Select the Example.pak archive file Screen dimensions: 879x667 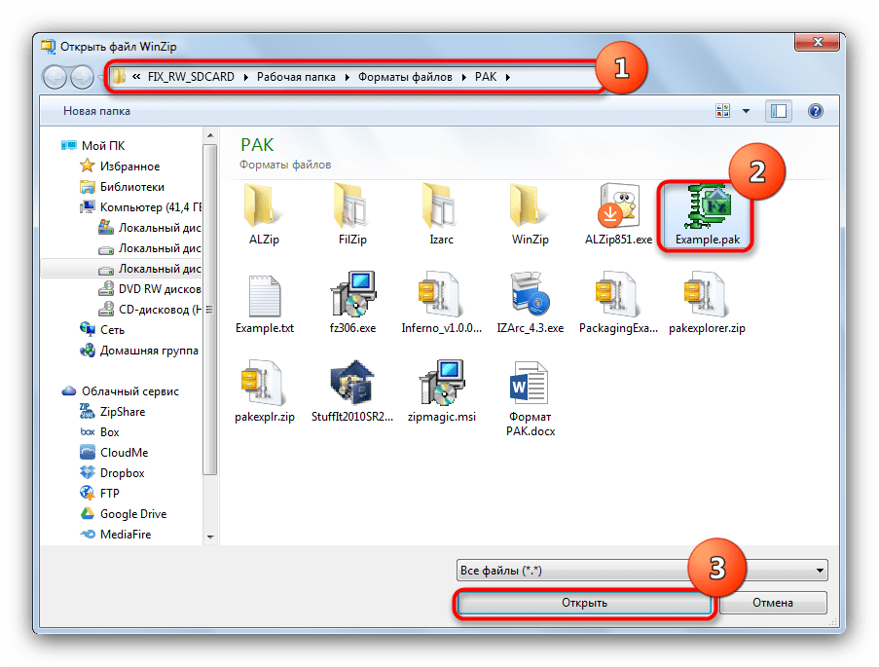708,216
